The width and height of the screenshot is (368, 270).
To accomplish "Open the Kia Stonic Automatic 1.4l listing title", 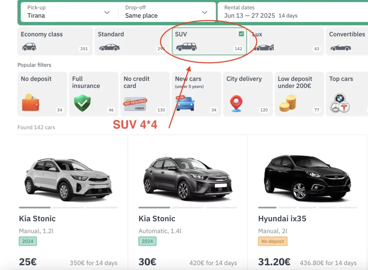I will coord(157,219).
